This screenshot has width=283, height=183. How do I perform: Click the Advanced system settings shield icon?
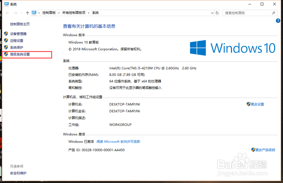point(6,54)
